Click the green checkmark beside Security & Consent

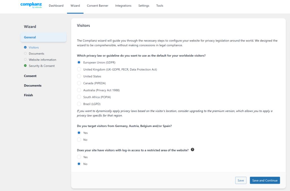pos(26,65)
